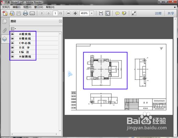Zoom out with the minus button
The width and height of the screenshot is (178, 138).
(68, 13)
